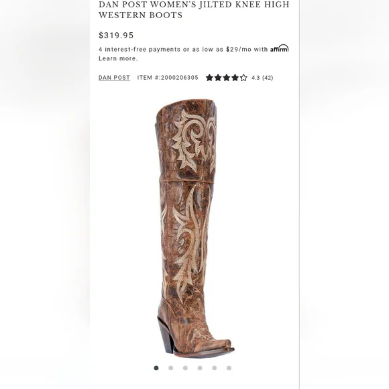Viewport: 389px width, 389px height.
Task: Open the 4.3 (42) reviews count
Action: [262, 78]
